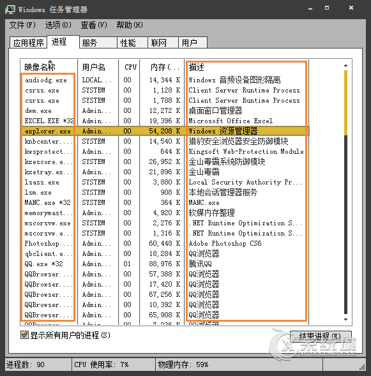Switch to the 用户 tab

point(193,43)
